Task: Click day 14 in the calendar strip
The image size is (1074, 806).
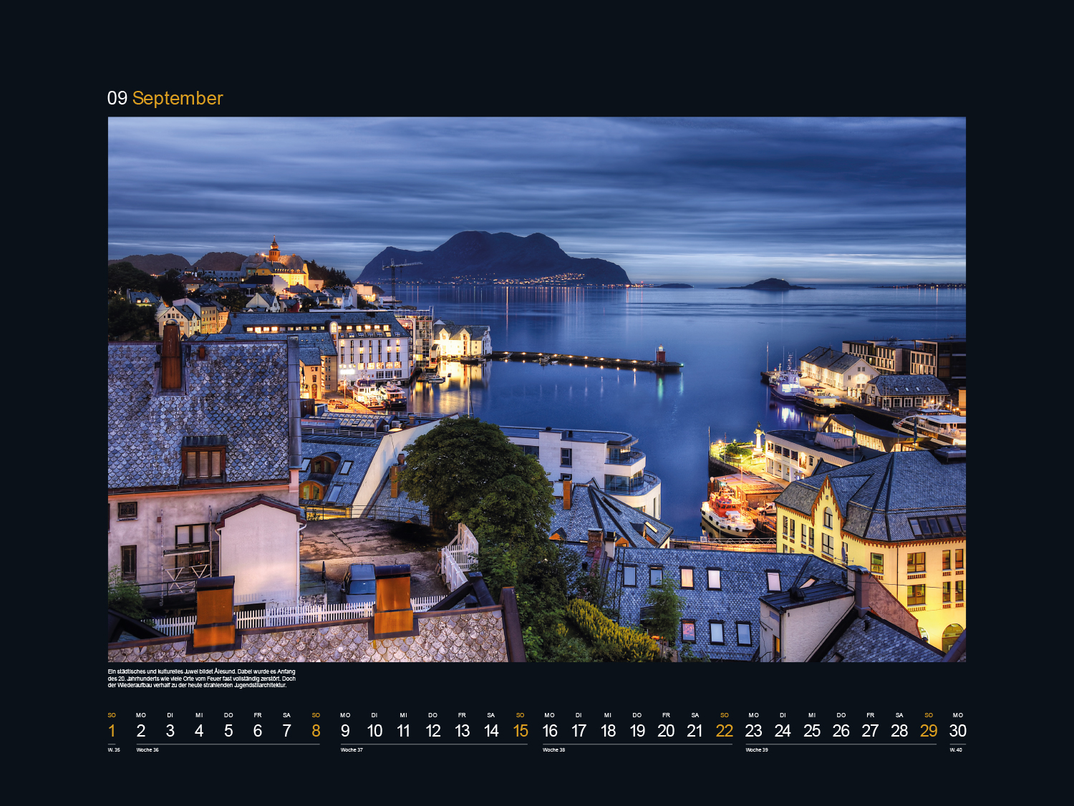Action: tap(491, 731)
